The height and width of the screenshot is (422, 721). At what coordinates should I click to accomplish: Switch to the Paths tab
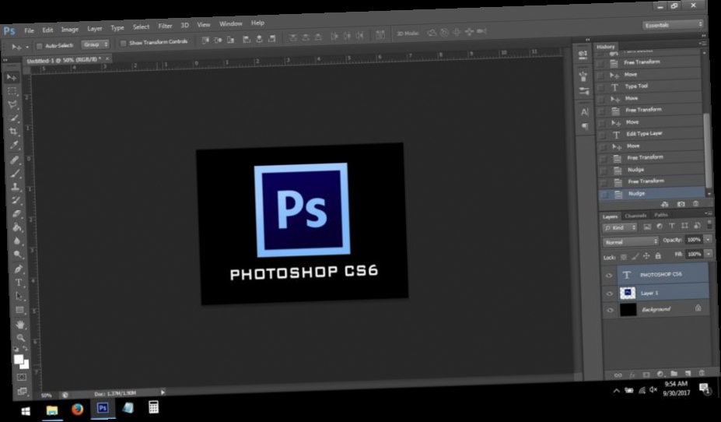pyautogui.click(x=661, y=215)
